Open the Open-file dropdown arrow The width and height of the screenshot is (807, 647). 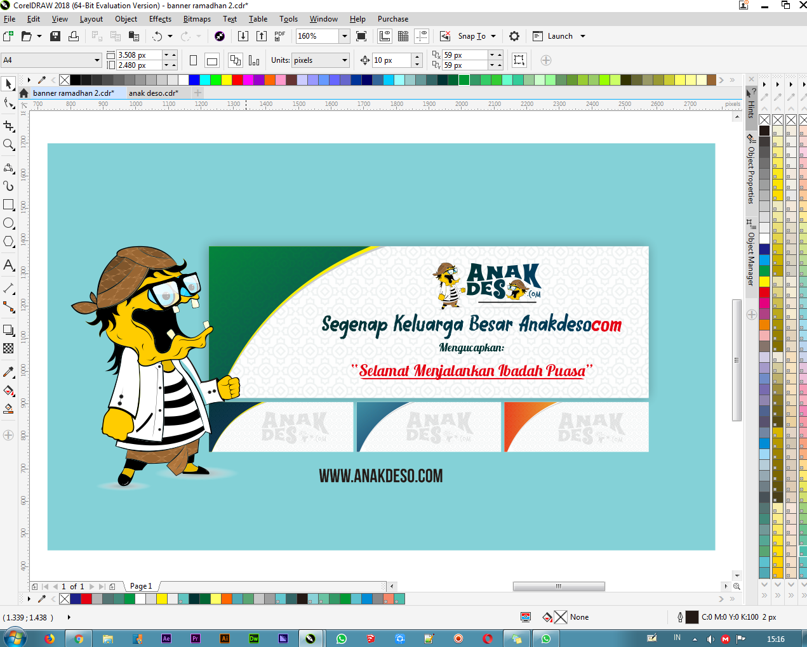pyautogui.click(x=39, y=36)
